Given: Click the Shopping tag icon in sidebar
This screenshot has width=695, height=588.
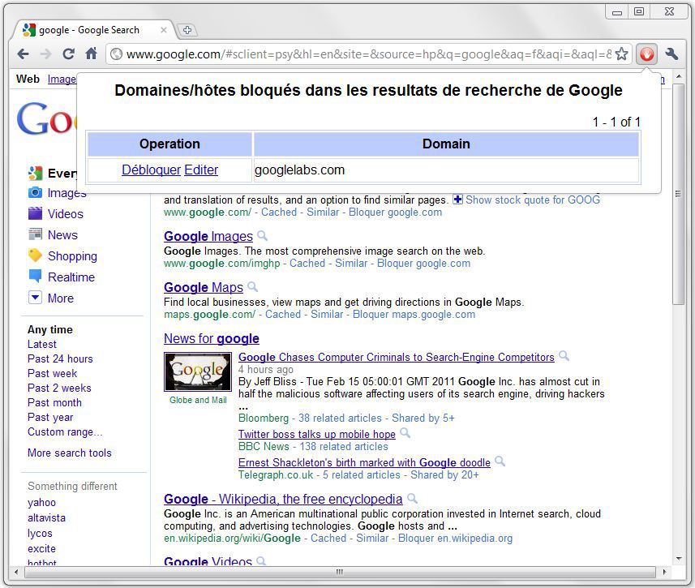Looking at the screenshot, I should click(35, 255).
